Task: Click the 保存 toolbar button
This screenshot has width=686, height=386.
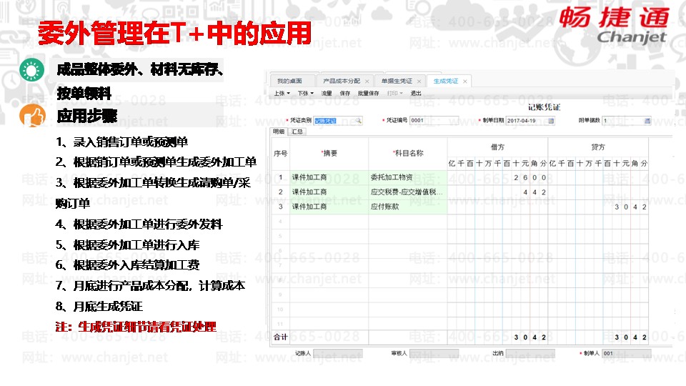Action: pyautogui.click(x=344, y=93)
